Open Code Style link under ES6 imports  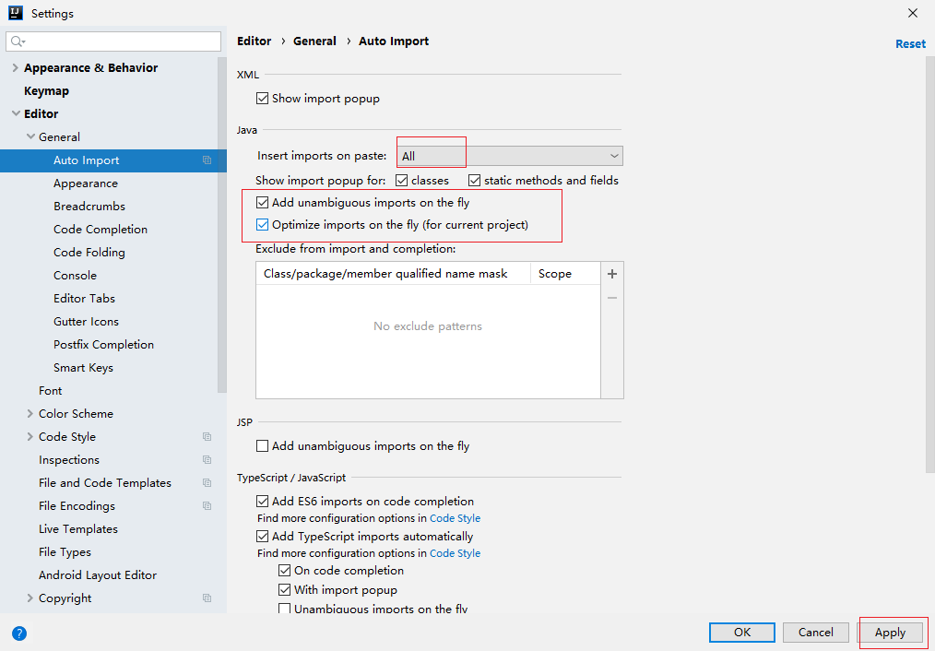[x=455, y=518]
